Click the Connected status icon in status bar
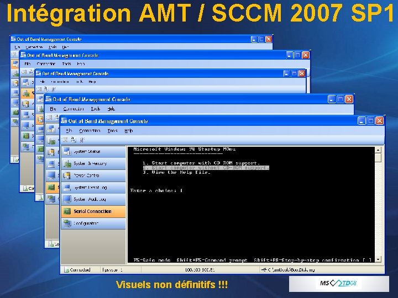 tap(66, 270)
